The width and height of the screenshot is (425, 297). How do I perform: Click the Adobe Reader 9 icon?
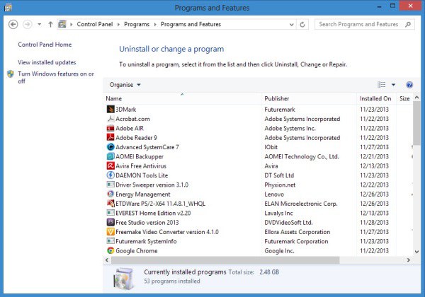110,137
